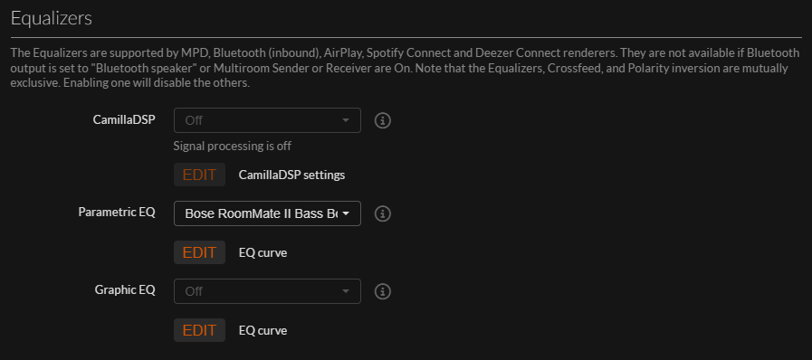Click the caret arrow of Graphic EQ dropdown
This screenshot has width=812, height=360.
(x=346, y=291)
